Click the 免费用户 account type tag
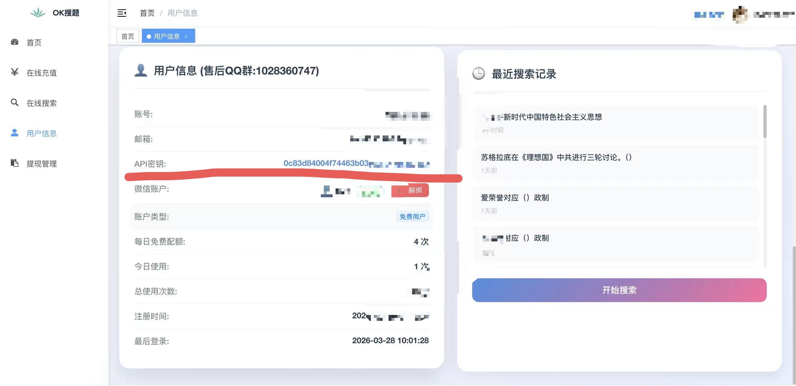796x386 pixels. [x=412, y=217]
